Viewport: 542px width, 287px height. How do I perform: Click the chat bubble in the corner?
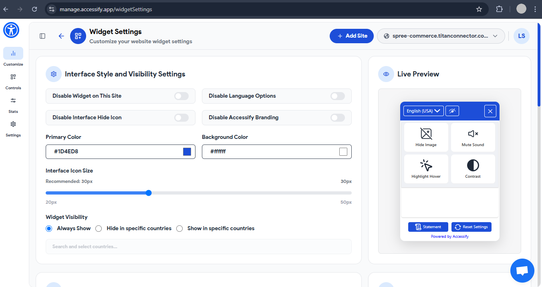[522, 270]
